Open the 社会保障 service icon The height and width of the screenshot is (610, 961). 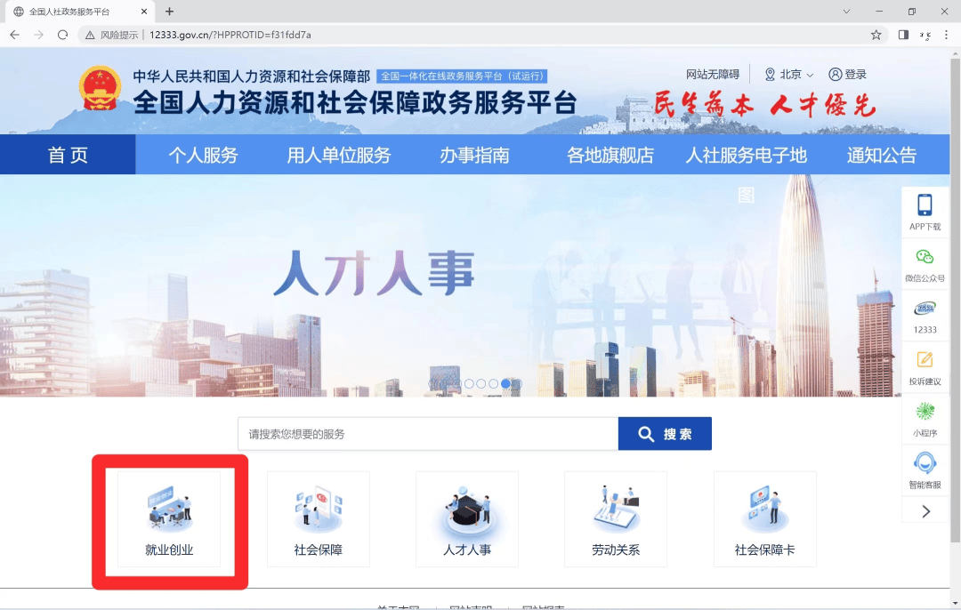318,520
